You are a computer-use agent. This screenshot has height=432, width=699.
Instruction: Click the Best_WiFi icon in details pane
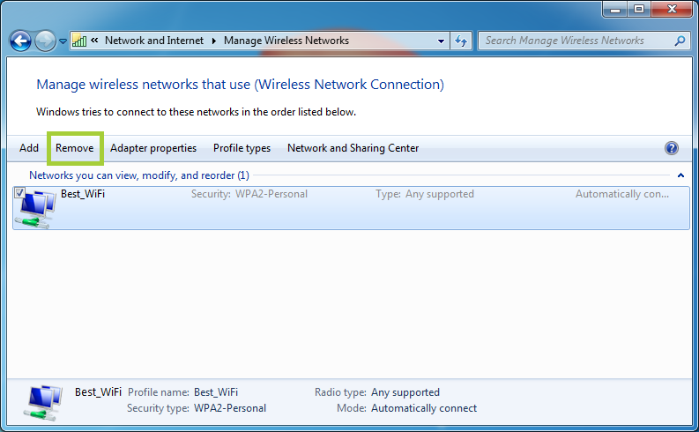[x=44, y=401]
